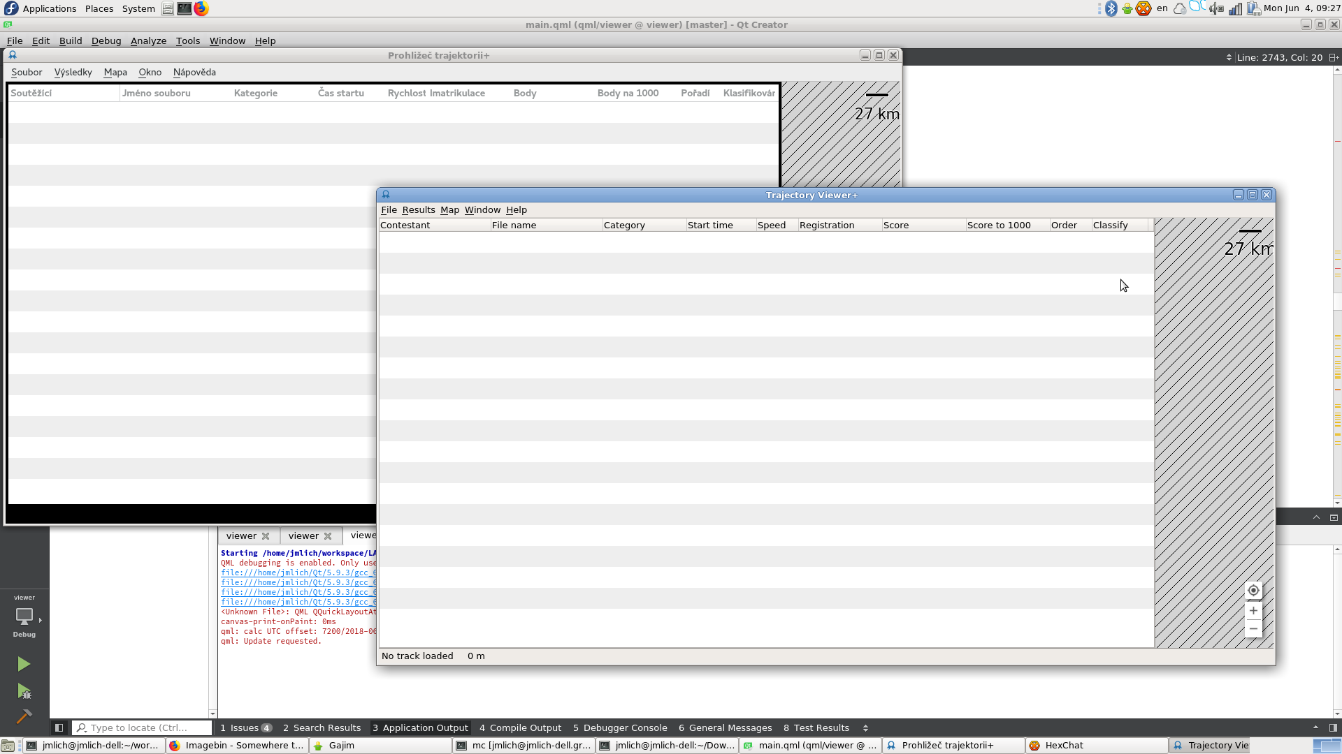Build the project with the hammer icon
This screenshot has width=1342, height=754.
[24, 716]
